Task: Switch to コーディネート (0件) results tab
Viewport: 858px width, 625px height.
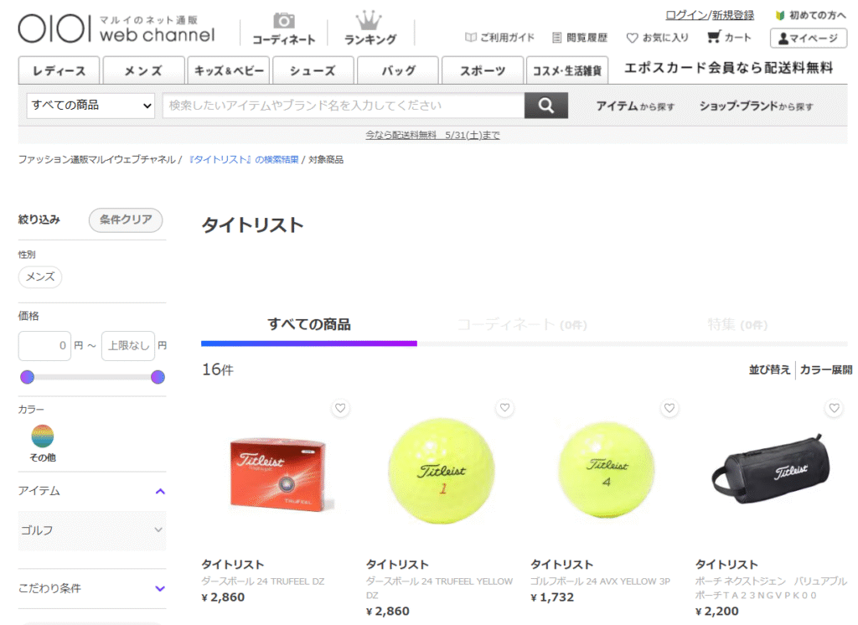Action: pos(522,325)
